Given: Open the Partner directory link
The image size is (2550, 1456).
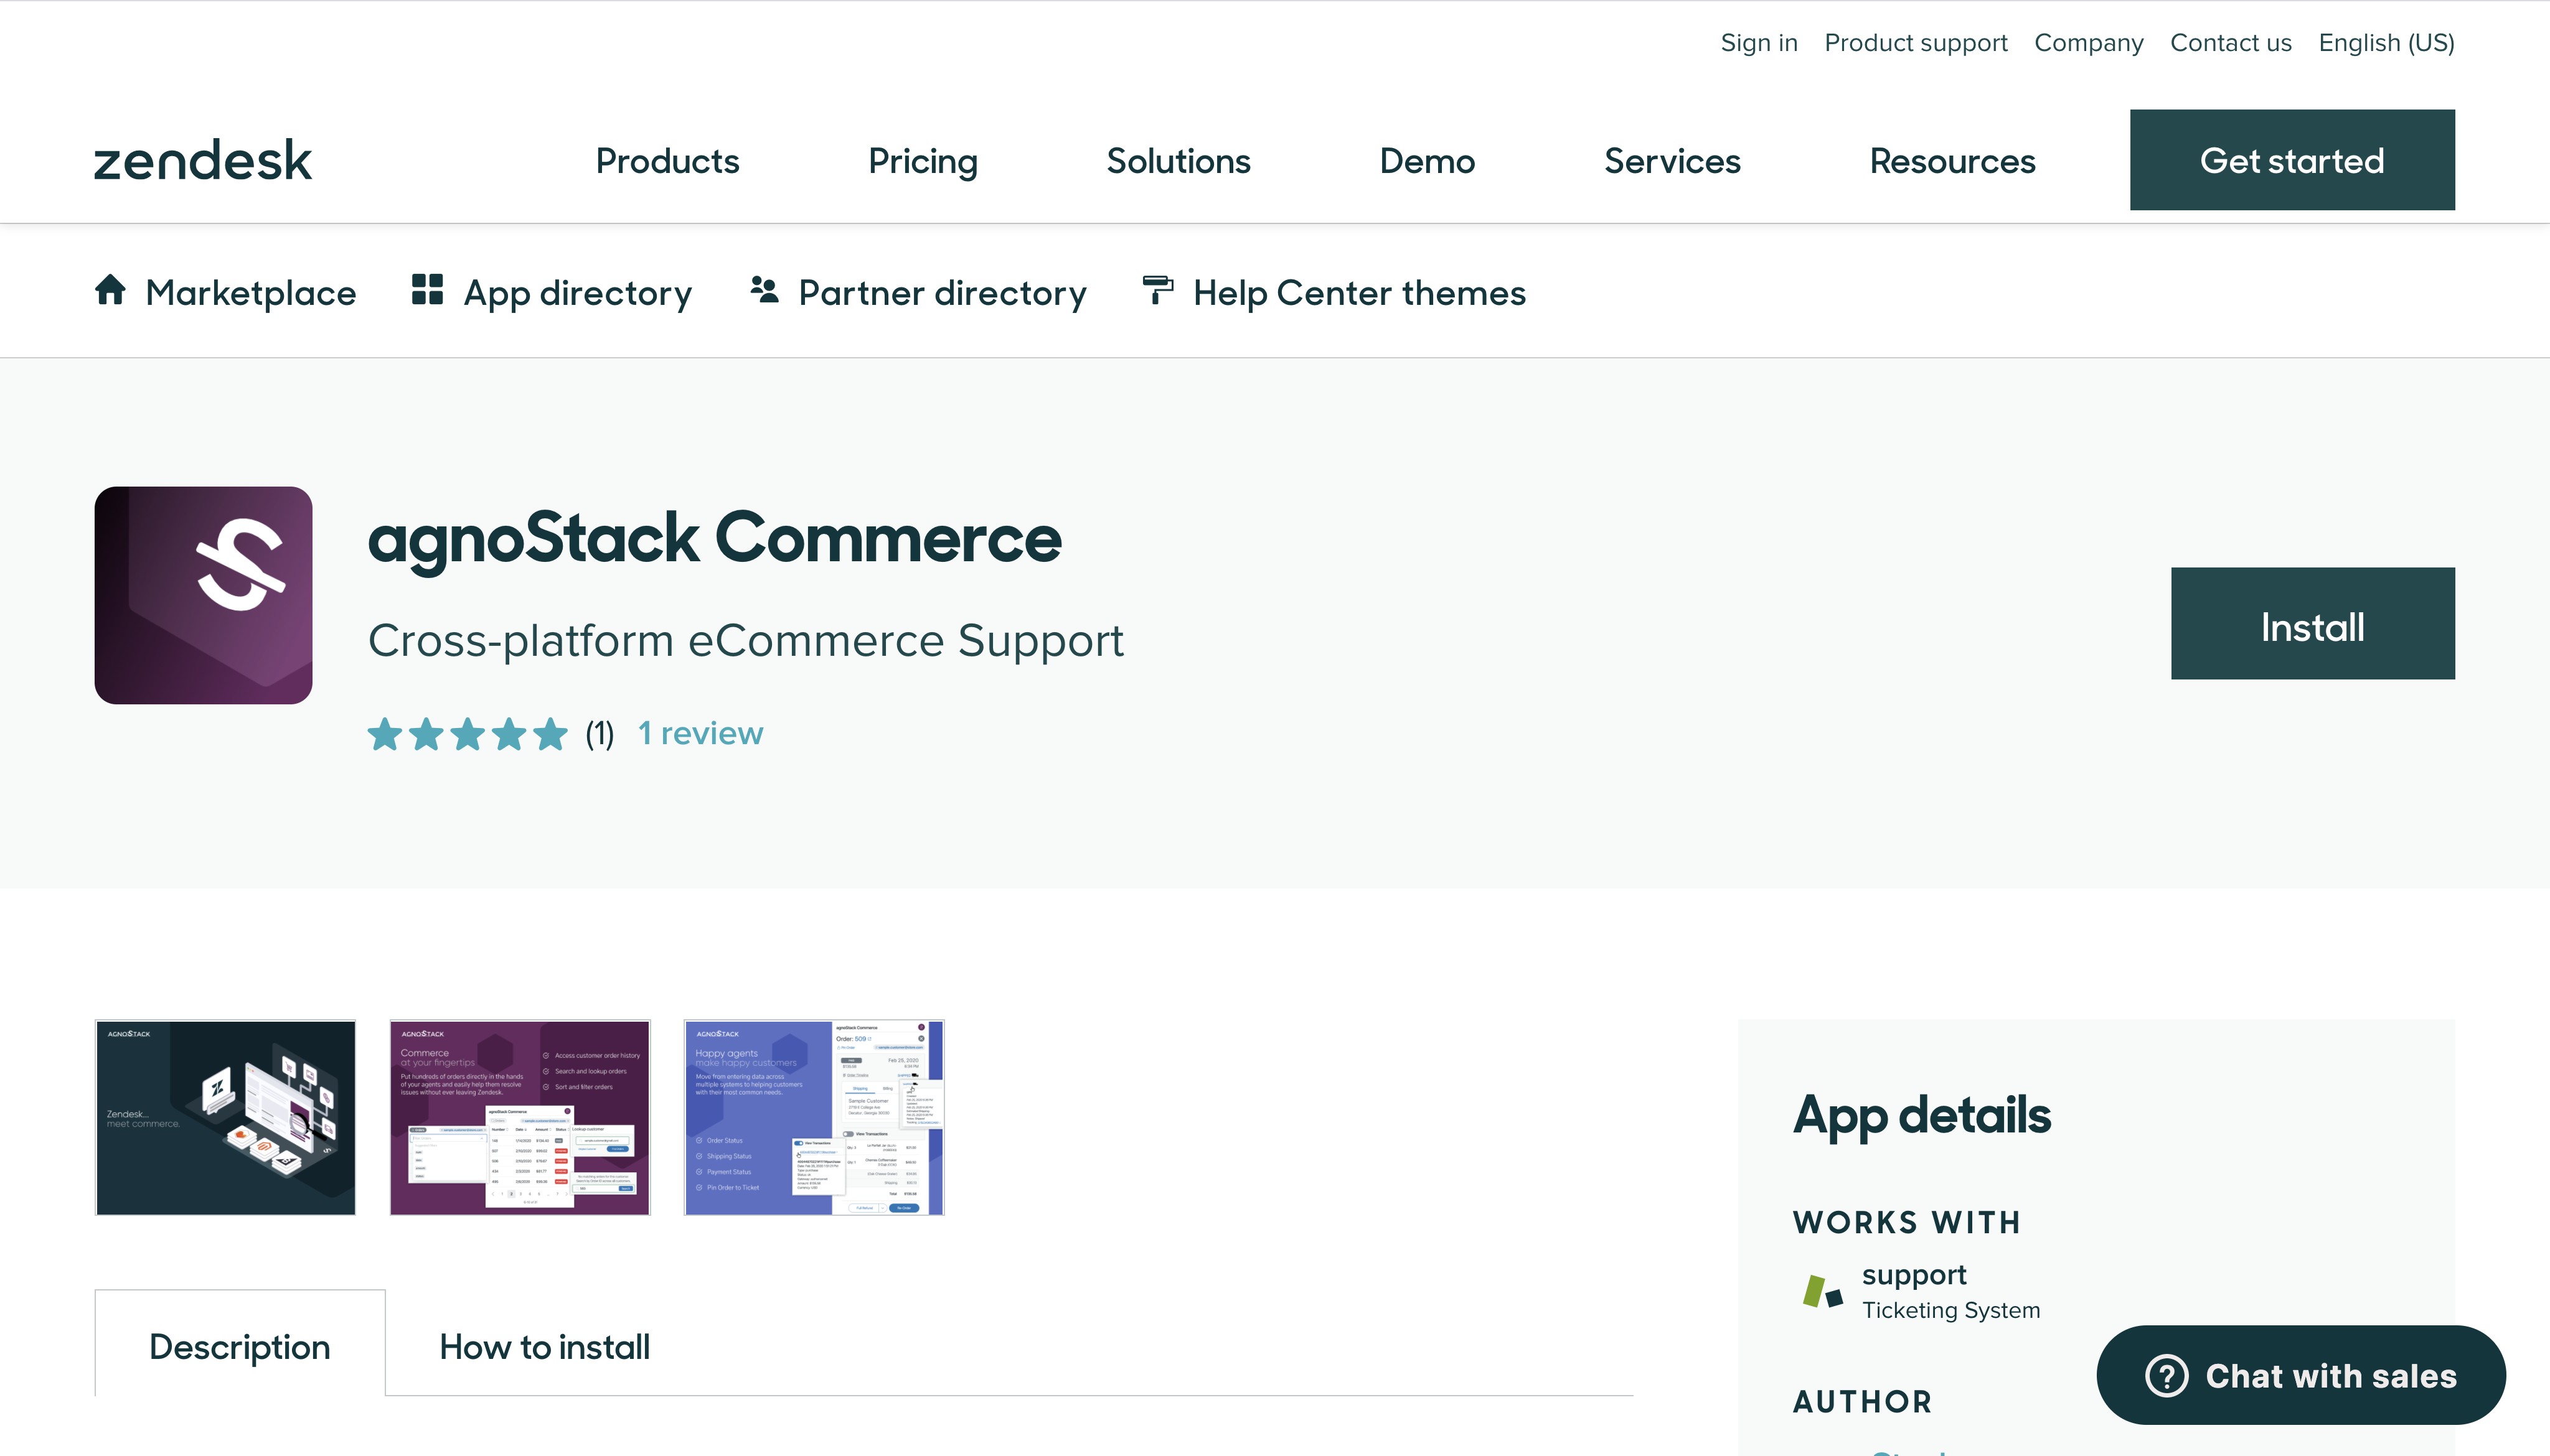Looking at the screenshot, I should [x=941, y=293].
